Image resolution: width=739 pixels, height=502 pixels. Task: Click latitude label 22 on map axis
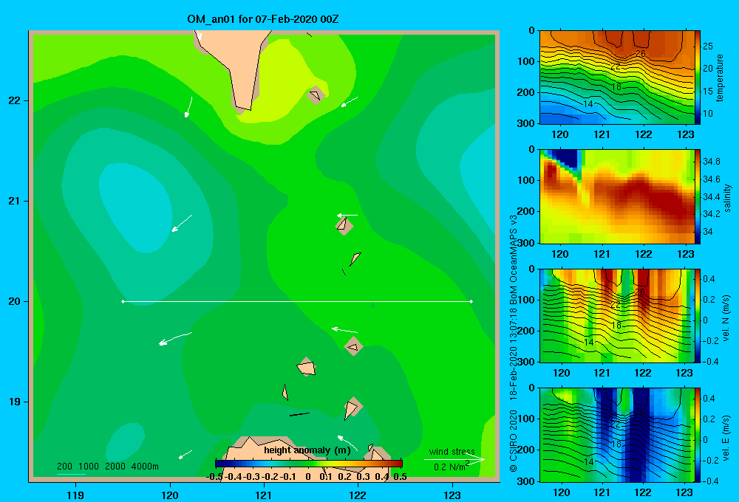[x=15, y=100]
